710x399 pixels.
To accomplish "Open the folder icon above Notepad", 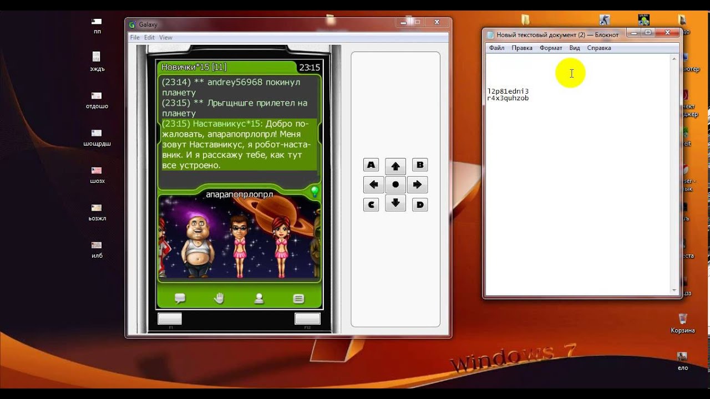I will (525, 20).
